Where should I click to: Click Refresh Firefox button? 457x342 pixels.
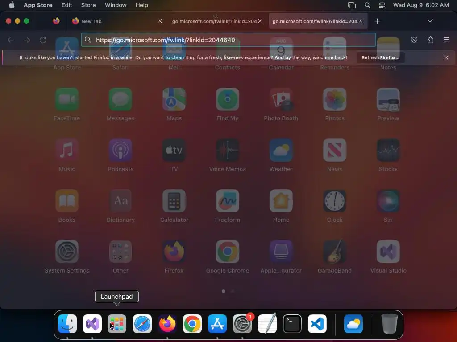point(380,57)
